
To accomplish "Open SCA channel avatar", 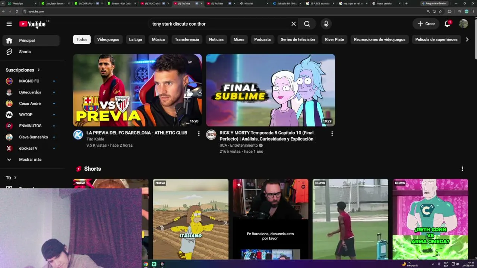I will point(211,135).
